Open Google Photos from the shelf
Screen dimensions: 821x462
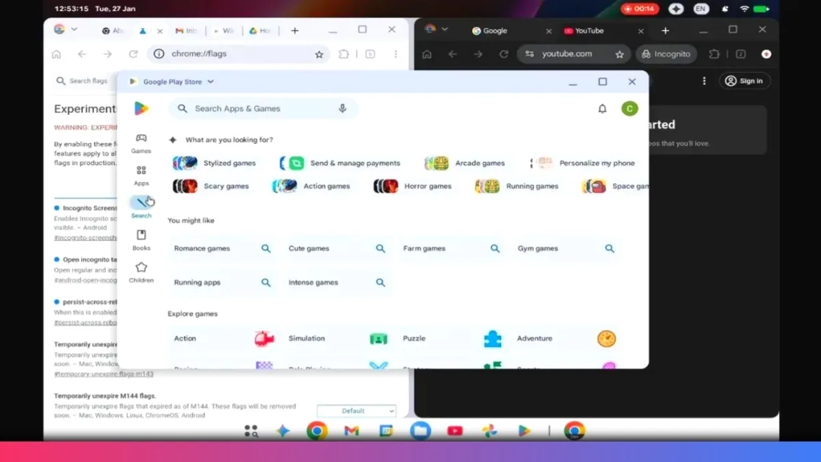(489, 431)
